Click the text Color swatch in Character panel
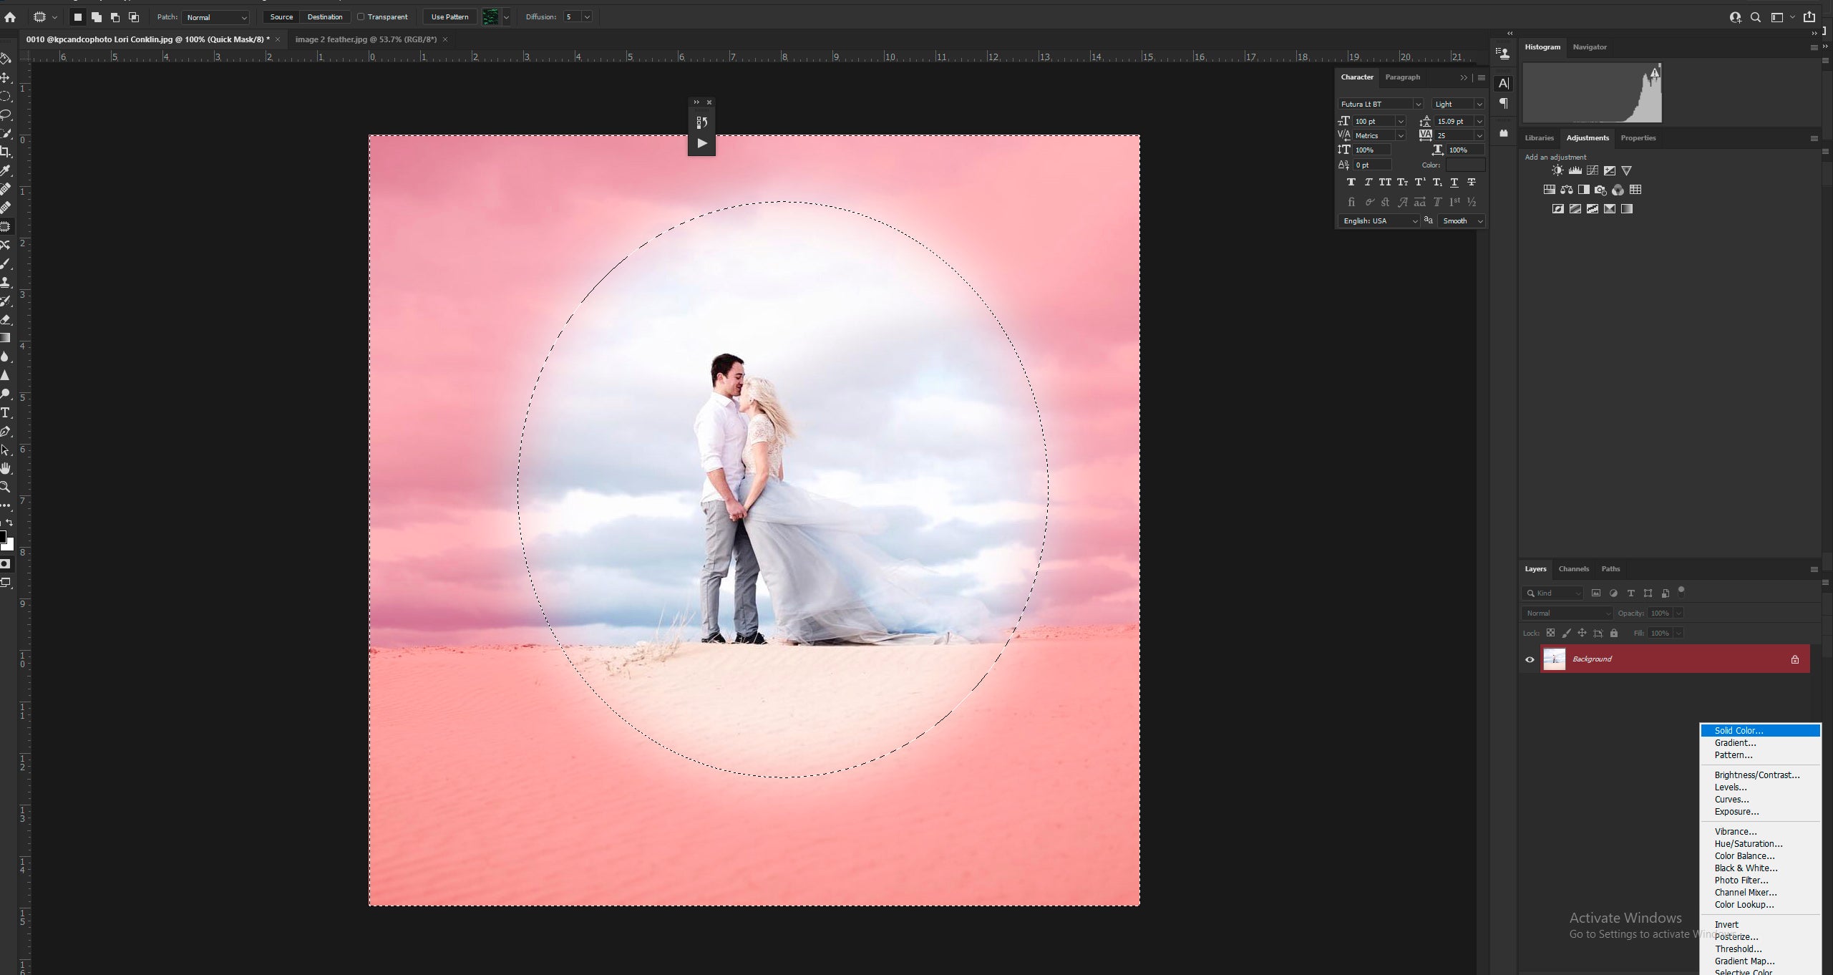The image size is (1833, 975). pyautogui.click(x=1465, y=165)
